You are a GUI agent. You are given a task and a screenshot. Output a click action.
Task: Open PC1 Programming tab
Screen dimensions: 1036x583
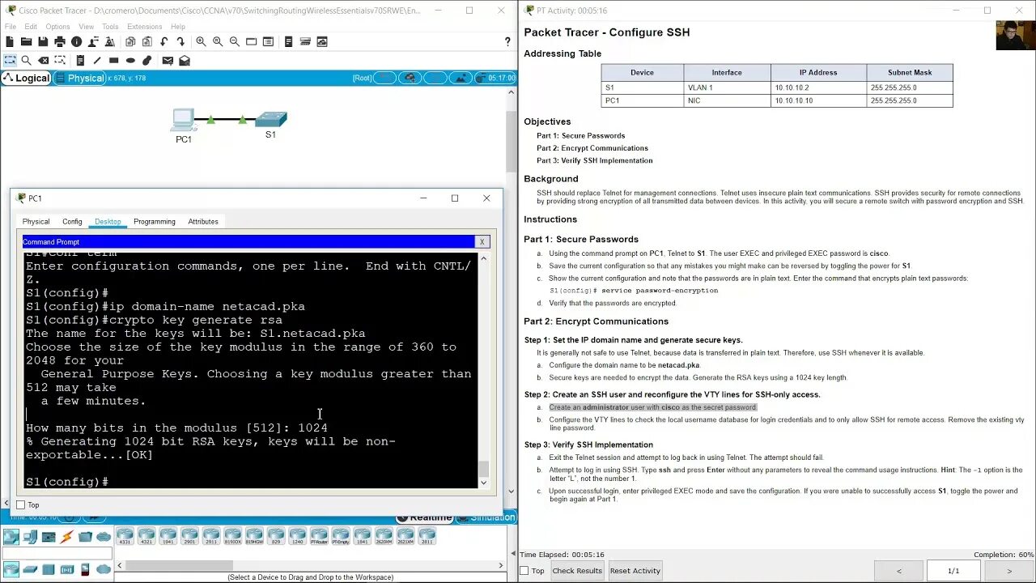point(155,221)
